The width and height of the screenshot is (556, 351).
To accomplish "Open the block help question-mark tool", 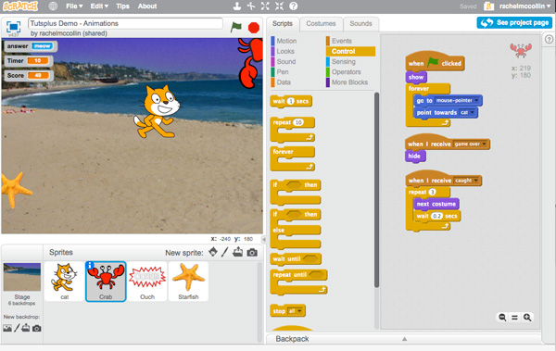I will coord(293,6).
